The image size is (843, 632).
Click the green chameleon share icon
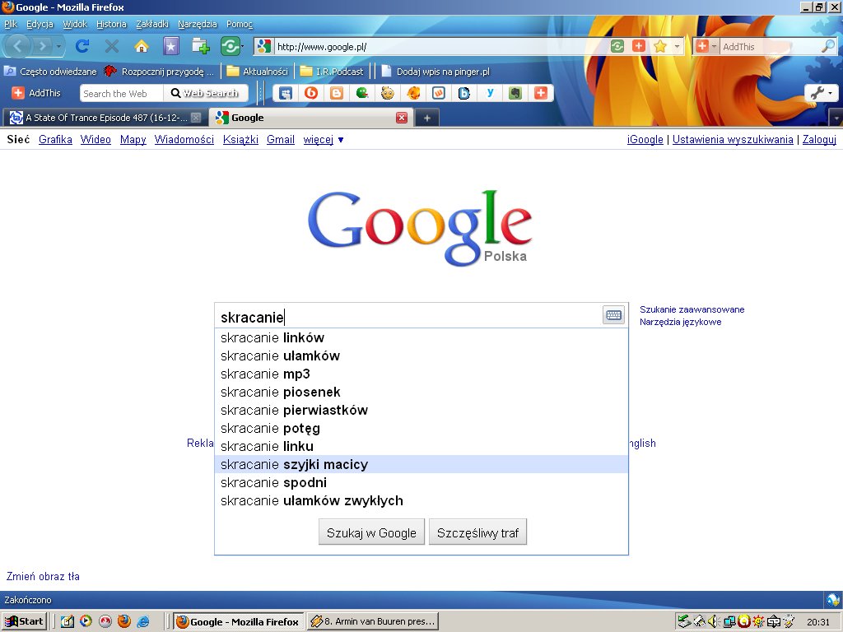tap(362, 93)
